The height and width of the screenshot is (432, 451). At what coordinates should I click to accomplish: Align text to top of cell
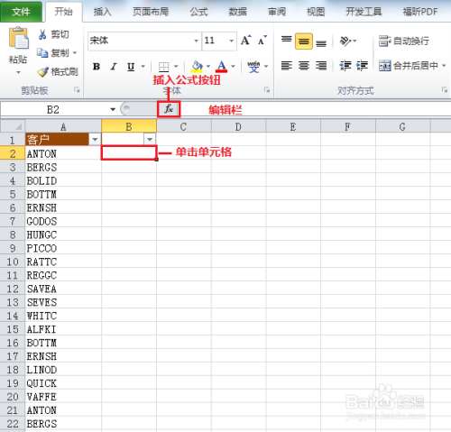[286, 41]
